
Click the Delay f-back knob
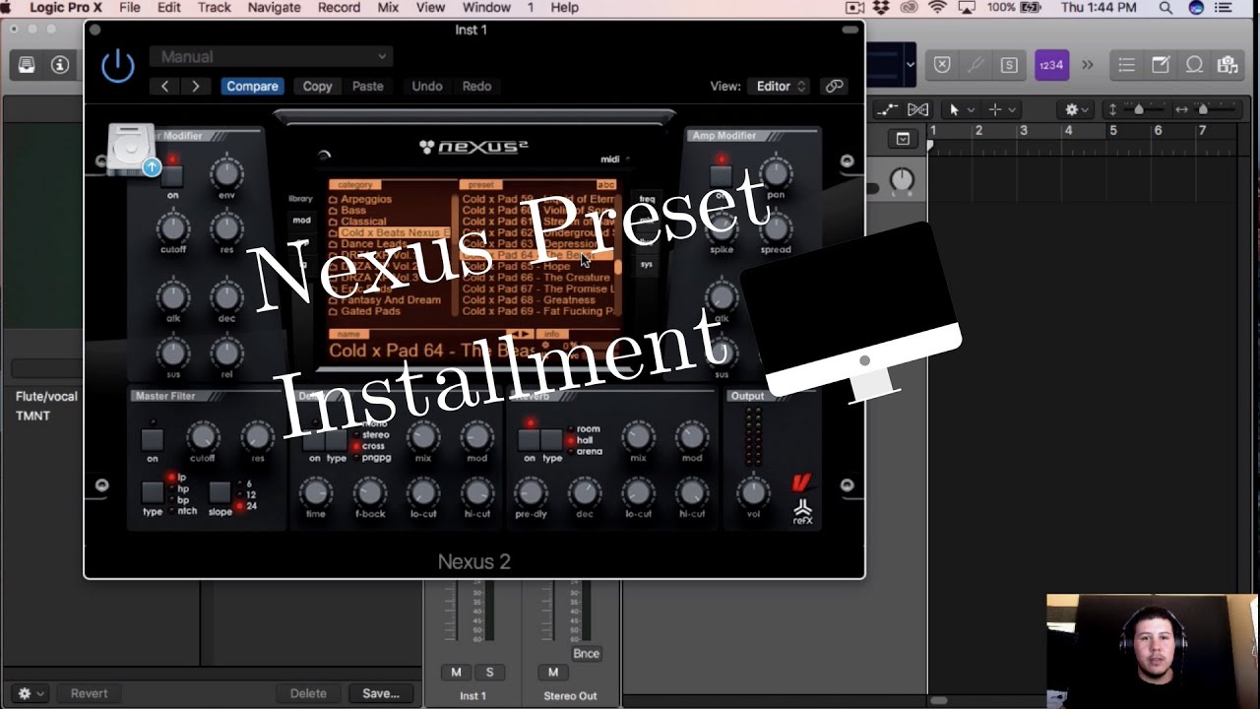point(369,491)
